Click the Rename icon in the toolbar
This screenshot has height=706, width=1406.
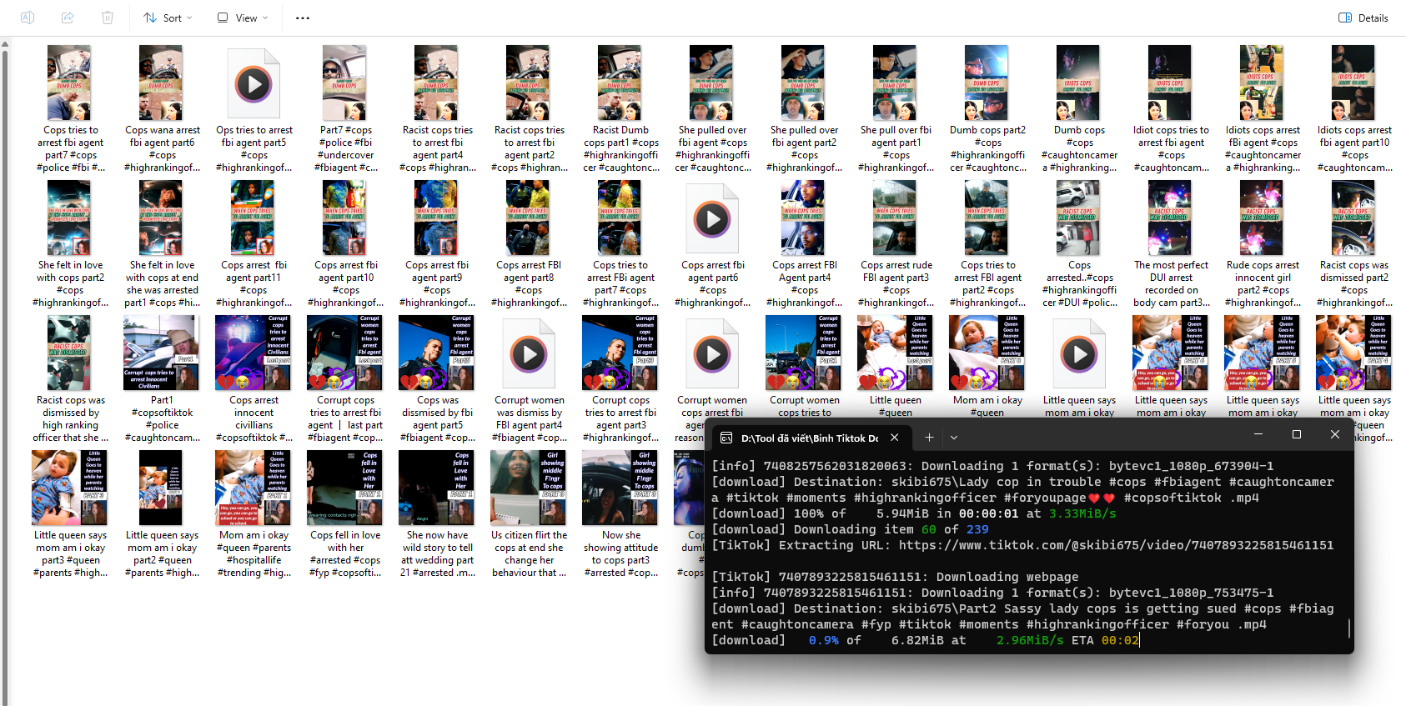tap(28, 18)
